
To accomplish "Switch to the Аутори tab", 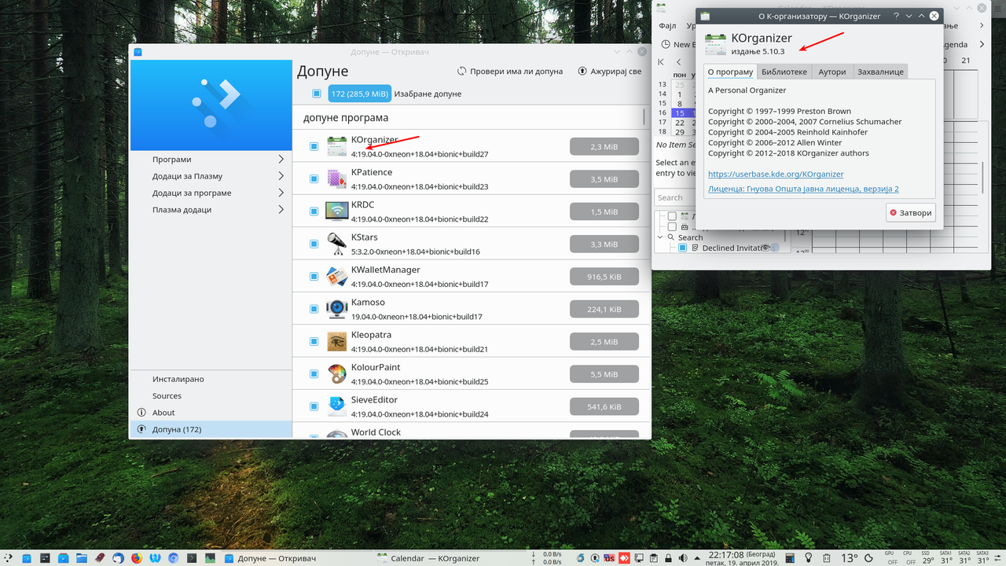I will coord(832,72).
